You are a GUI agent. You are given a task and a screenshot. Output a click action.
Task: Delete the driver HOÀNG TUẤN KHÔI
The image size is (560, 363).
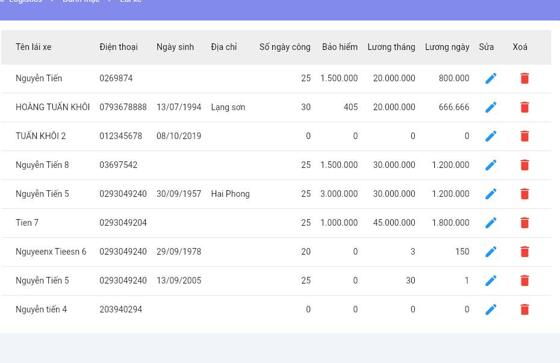524,107
